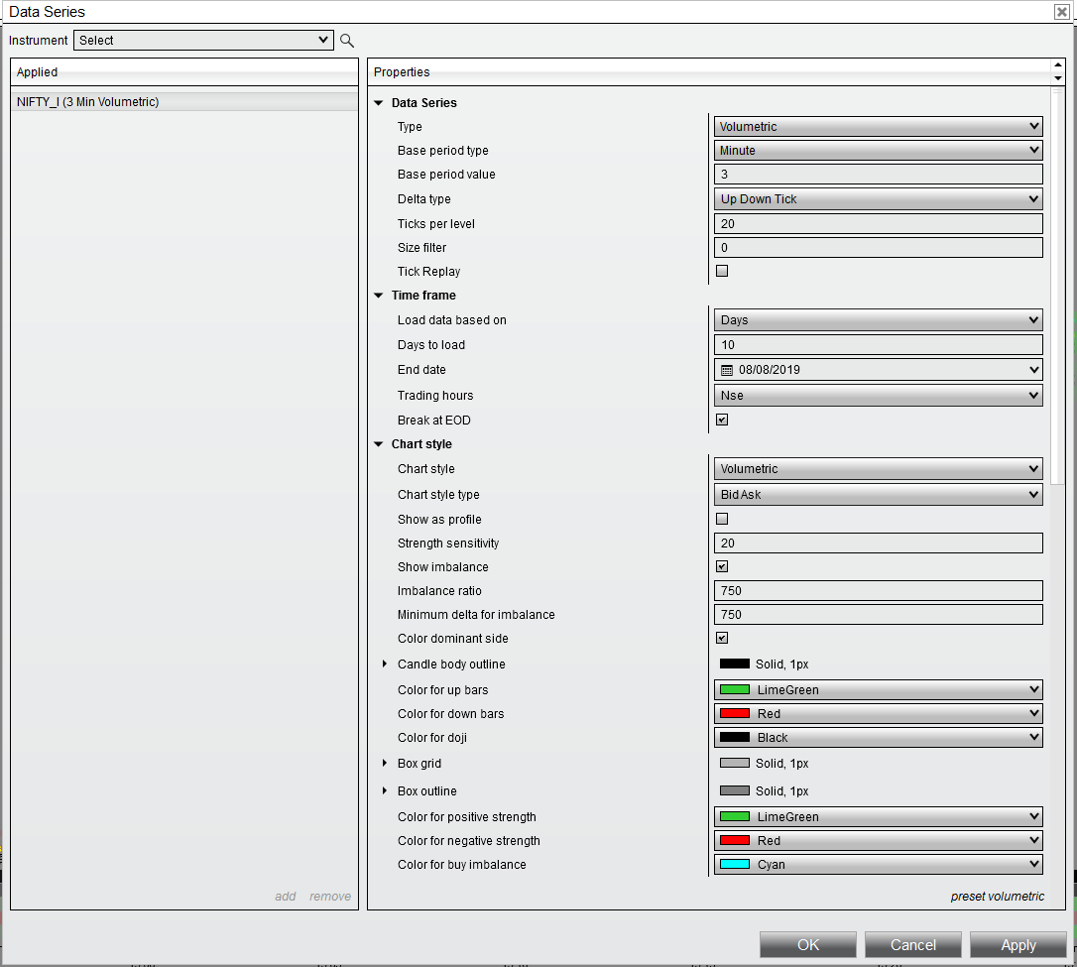Open Color for buy imbalance Cyan picker
This screenshot has height=967, width=1077.
[878, 865]
